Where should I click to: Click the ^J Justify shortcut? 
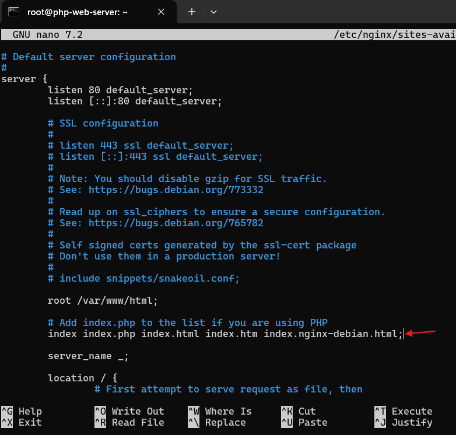coord(404,422)
